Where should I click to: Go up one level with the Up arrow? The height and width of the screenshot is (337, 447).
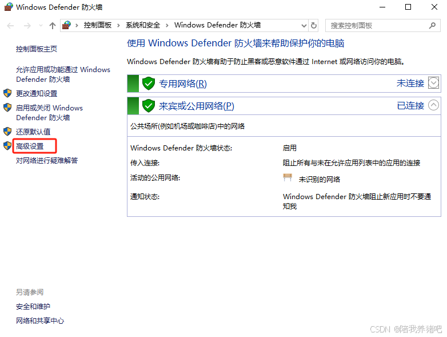pos(52,26)
